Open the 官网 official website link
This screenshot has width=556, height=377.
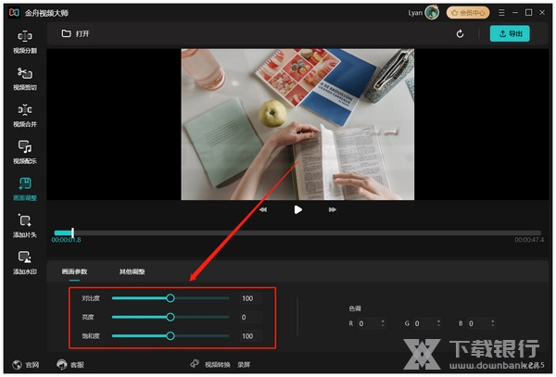pyautogui.click(x=27, y=364)
